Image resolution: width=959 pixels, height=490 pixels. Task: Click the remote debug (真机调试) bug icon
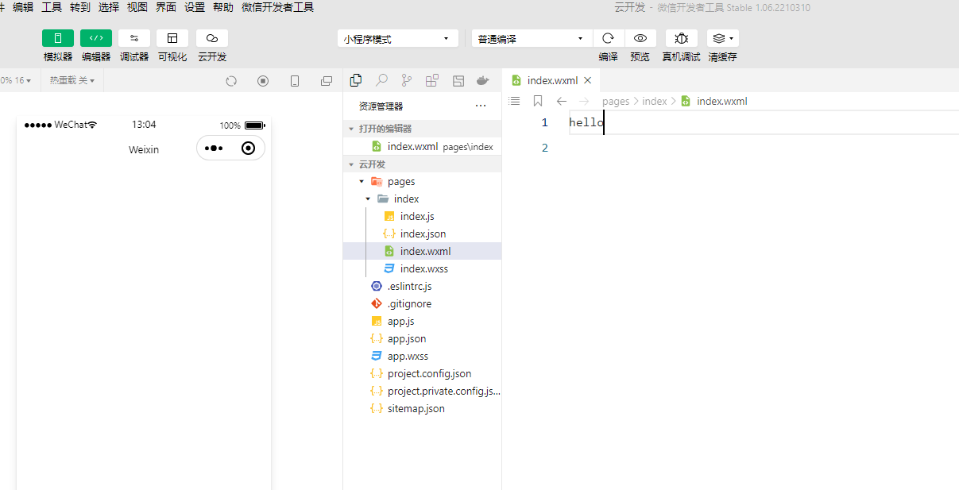coord(682,38)
